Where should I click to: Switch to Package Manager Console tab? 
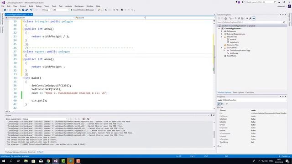[x=16, y=152]
